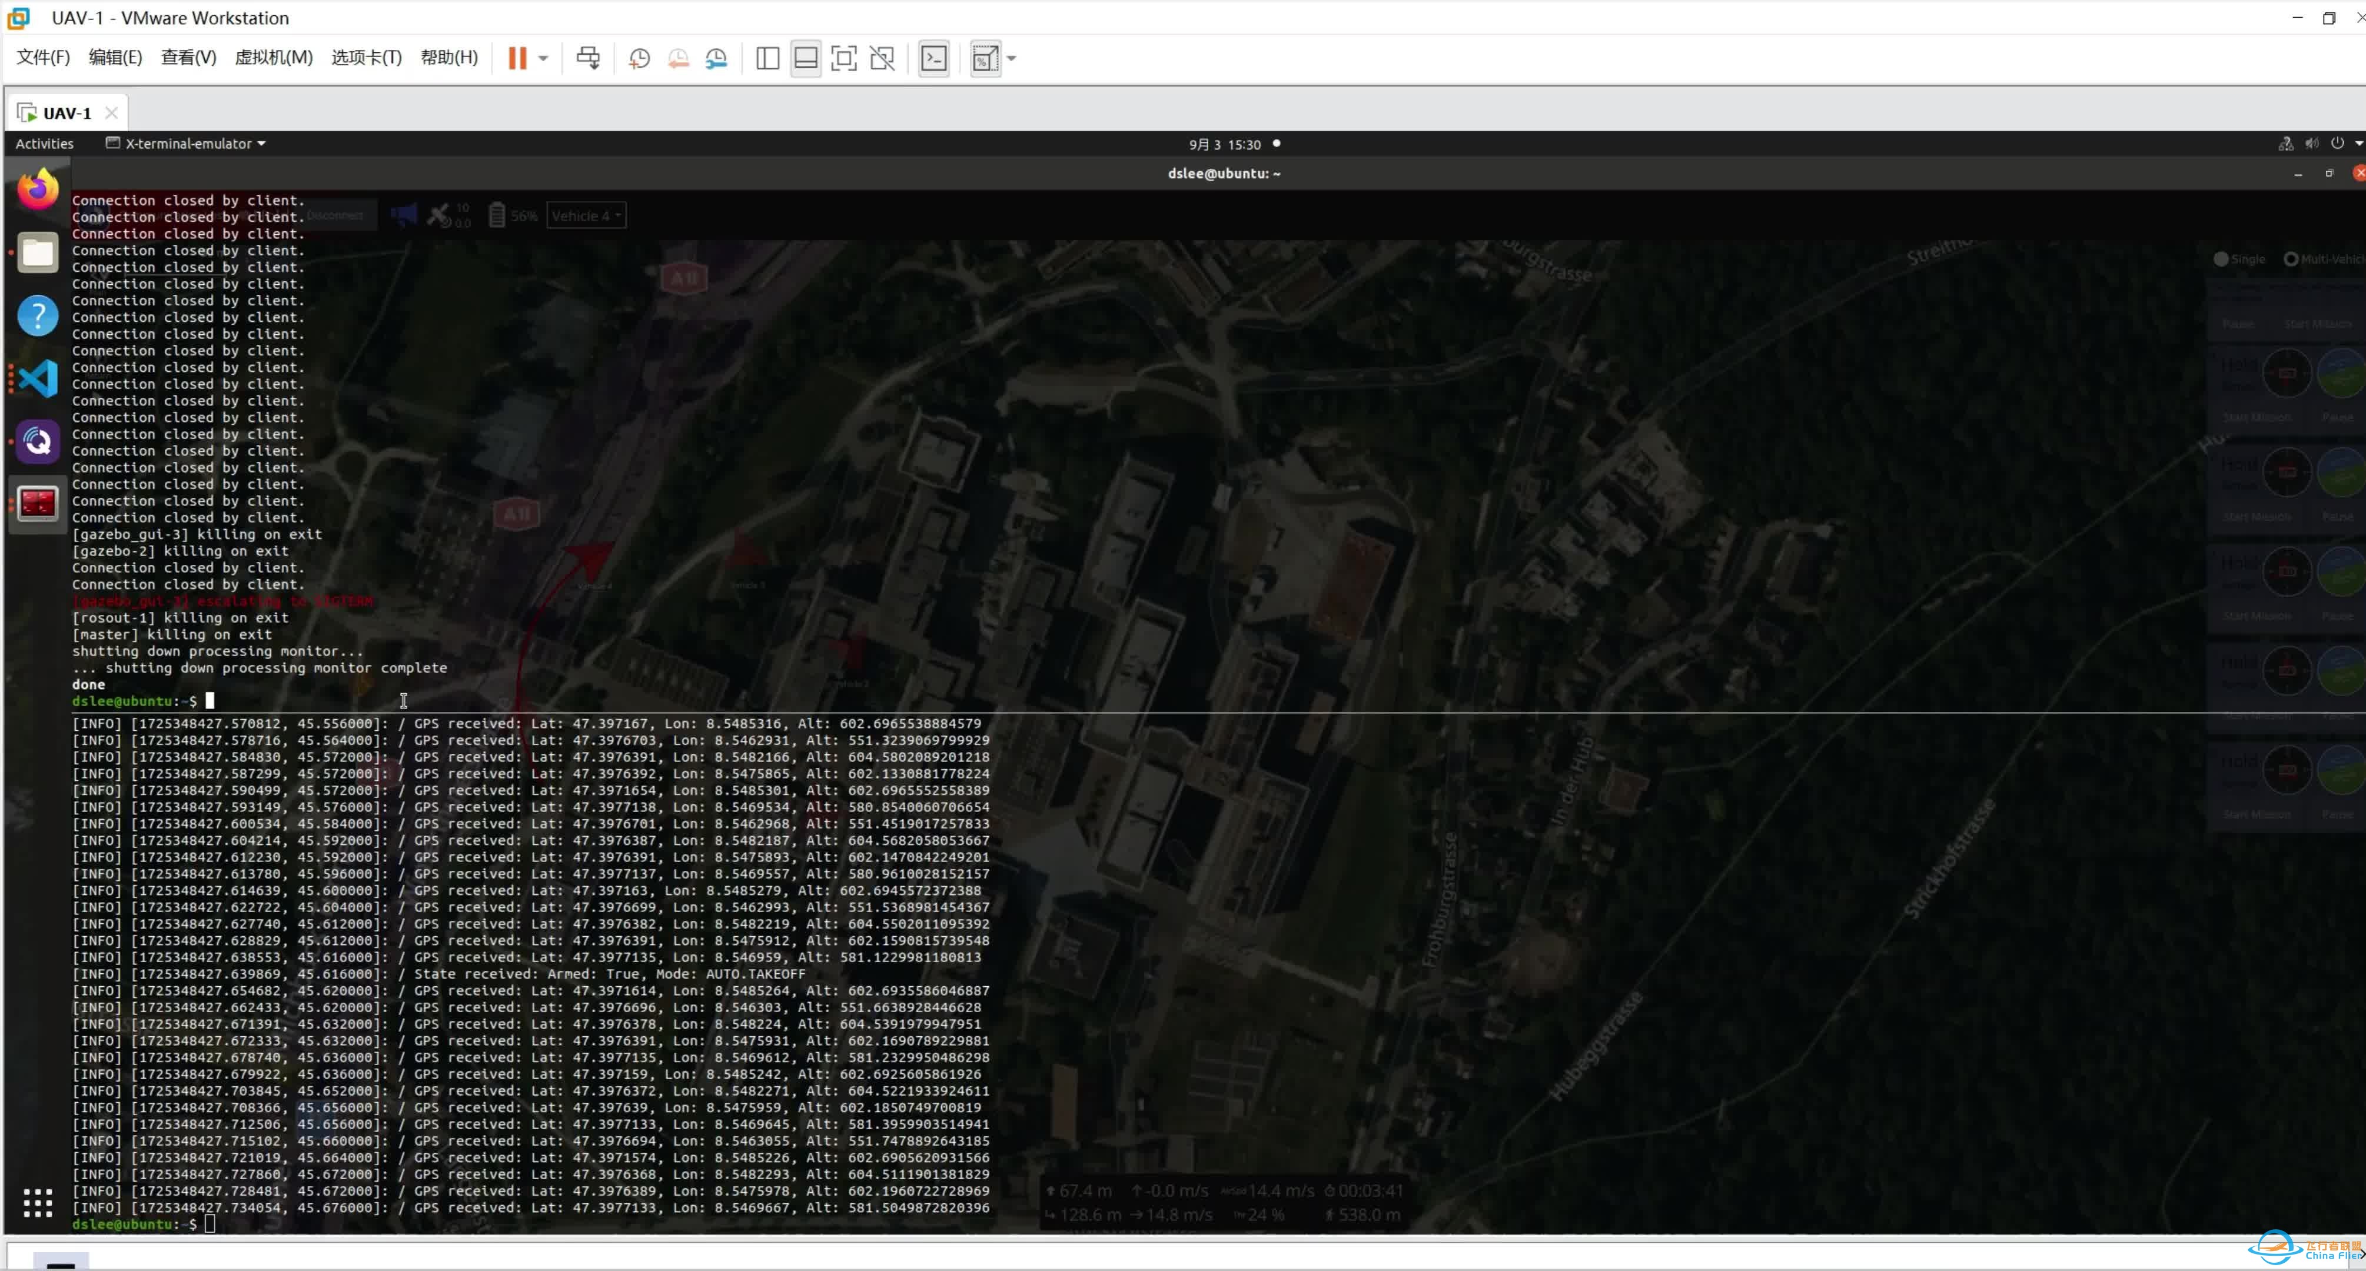Image resolution: width=2366 pixels, height=1271 pixels.
Task: Take a snapshot of this virtual machine
Action: pos(639,59)
